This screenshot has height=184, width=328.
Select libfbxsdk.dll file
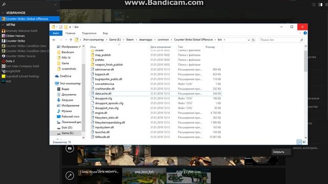pos(102,137)
